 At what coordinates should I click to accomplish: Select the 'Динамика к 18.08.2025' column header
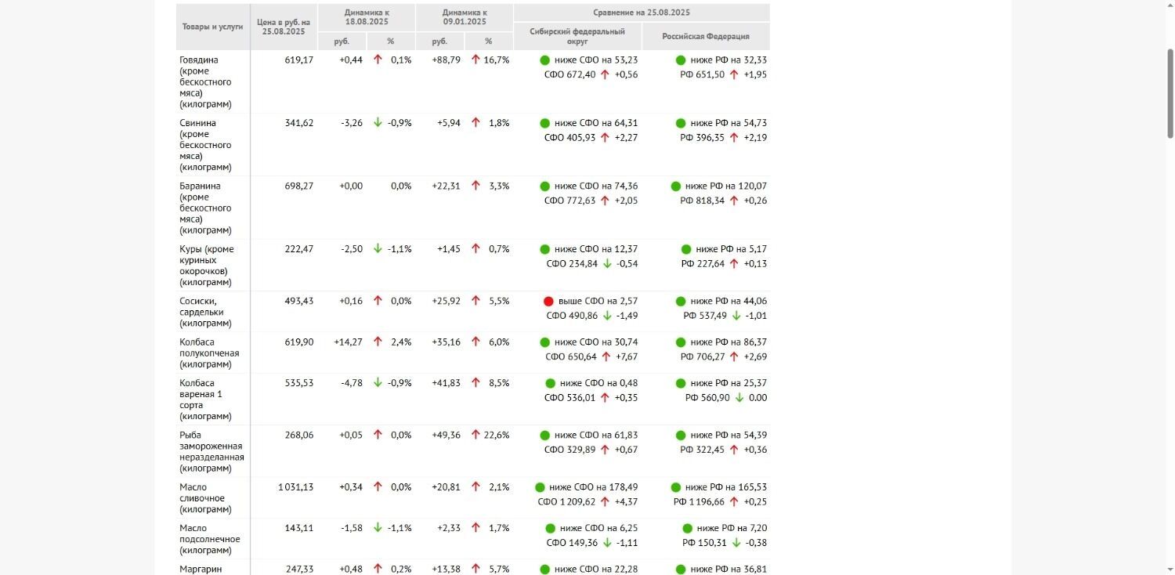click(367, 17)
